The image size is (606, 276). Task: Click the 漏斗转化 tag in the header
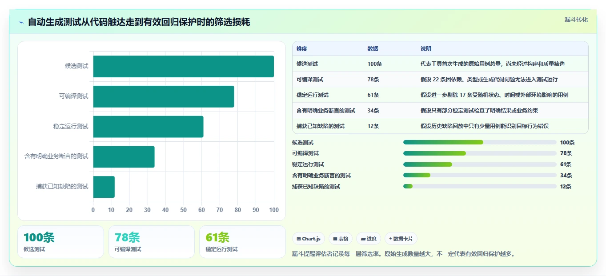[x=576, y=20]
